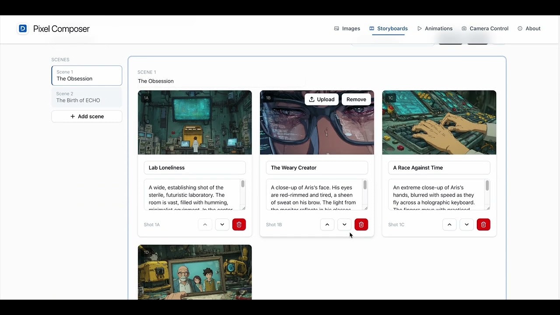Edit The Weary Creator title field
The image size is (560, 315).
[317, 168]
